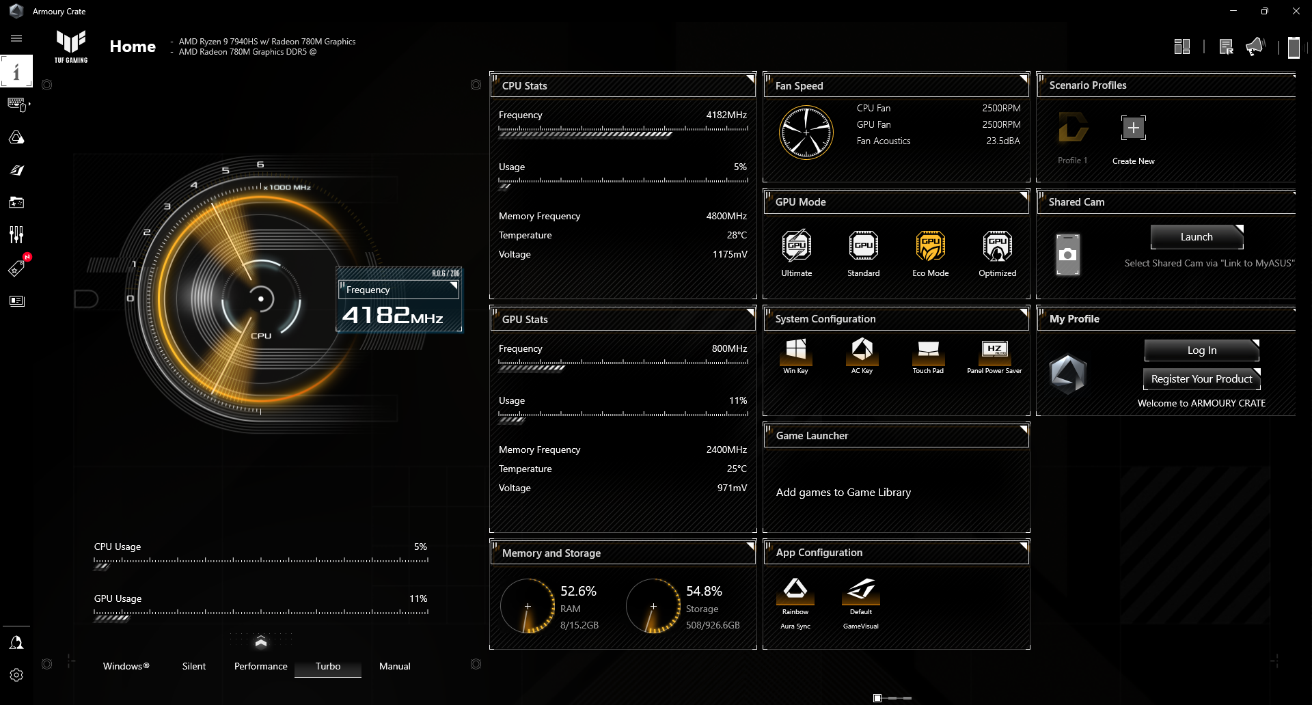Click the TUF Gaming logo
The image size is (1312, 705).
point(71,46)
